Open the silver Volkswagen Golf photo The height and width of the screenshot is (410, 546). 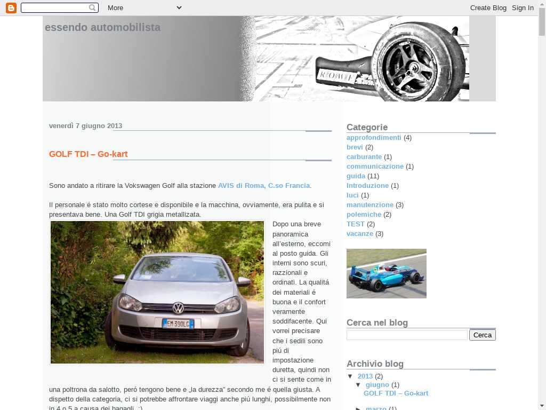[157, 293]
